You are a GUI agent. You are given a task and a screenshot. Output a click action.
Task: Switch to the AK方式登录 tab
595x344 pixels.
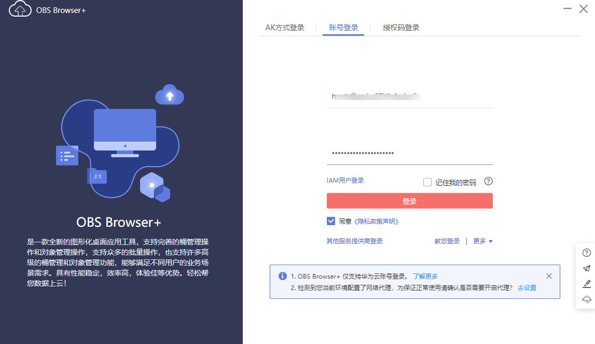[285, 27]
